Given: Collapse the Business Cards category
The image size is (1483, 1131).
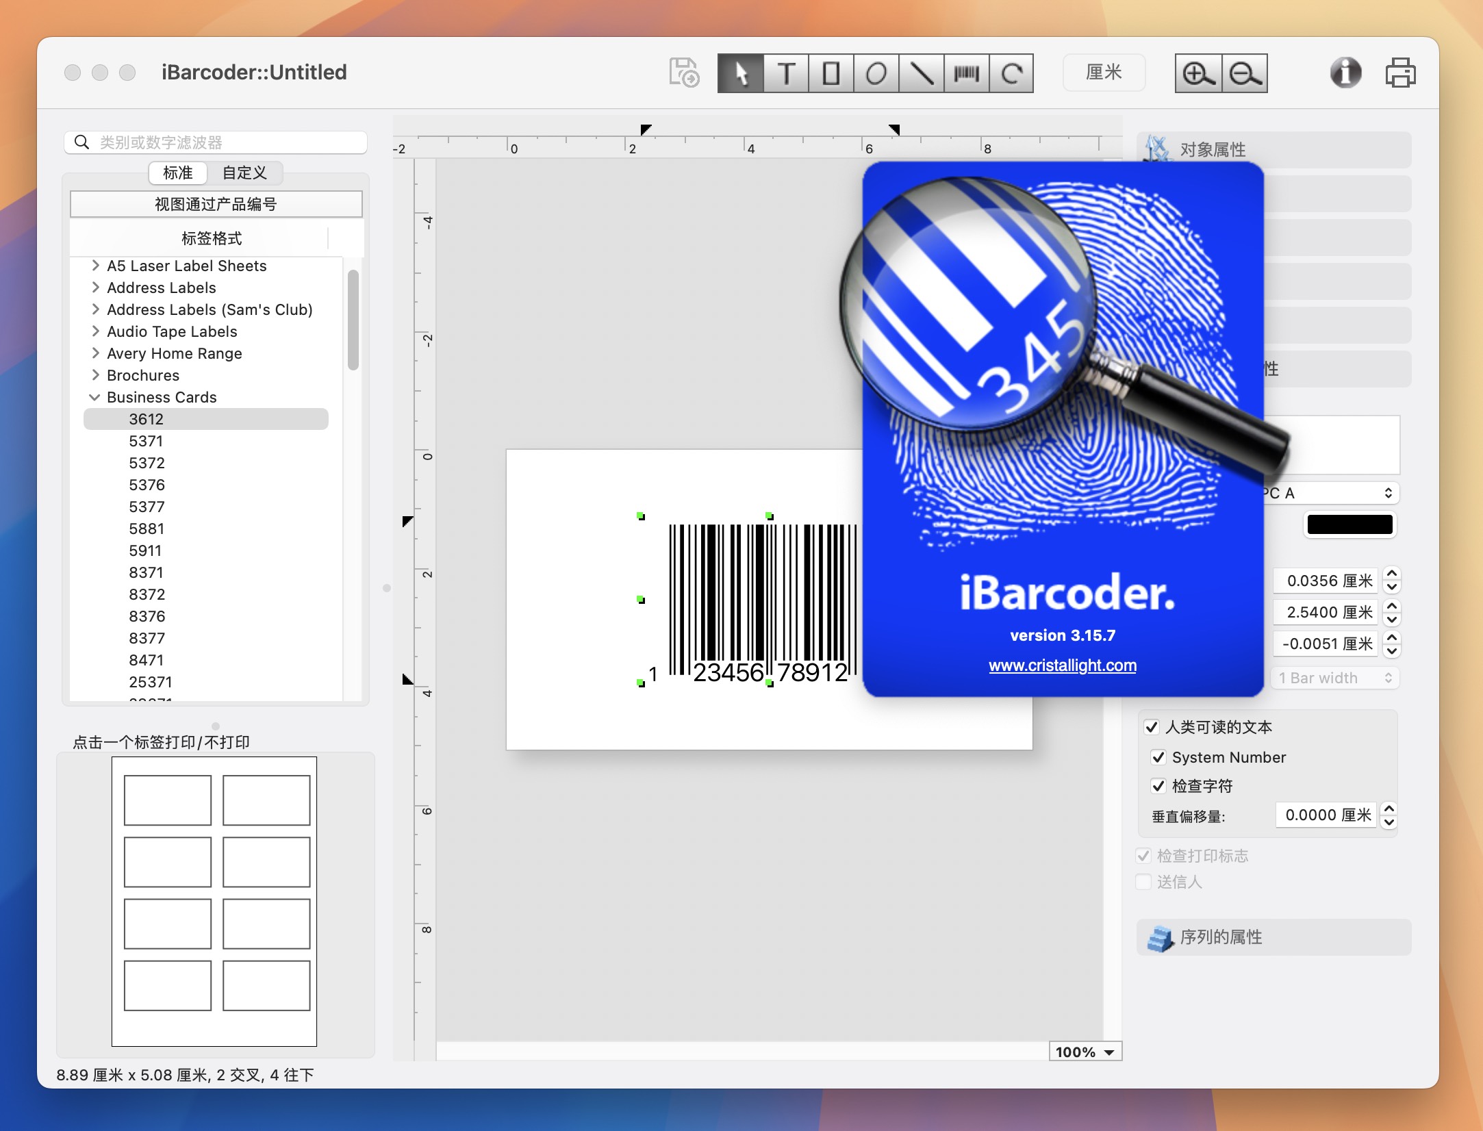Looking at the screenshot, I should 94,397.
